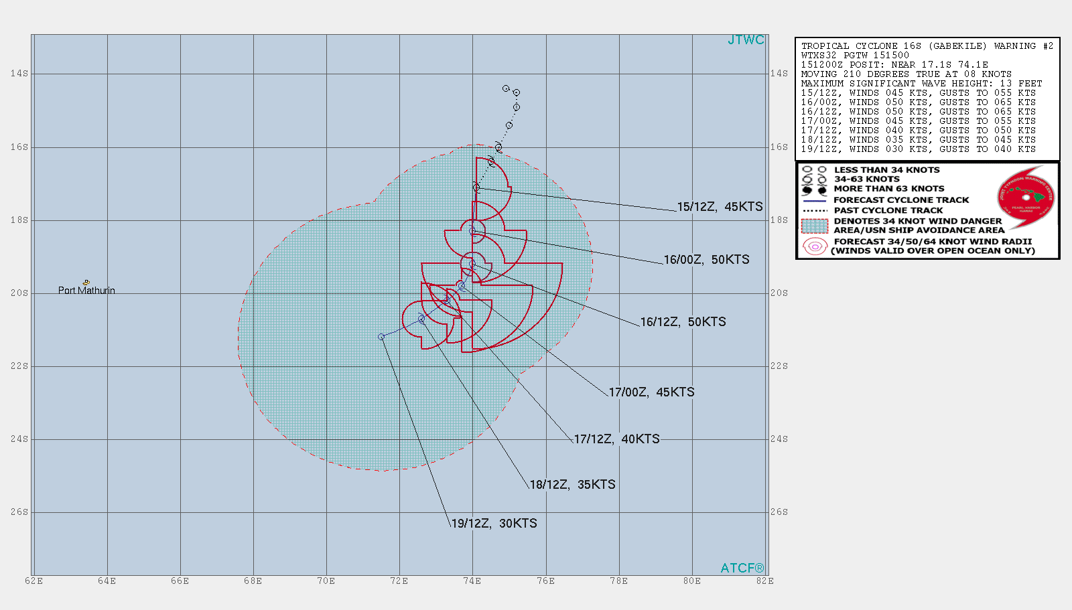This screenshot has height=610, width=1072.
Task: Click the 'Less than 34 knots' legend symbol
Action: (815, 170)
